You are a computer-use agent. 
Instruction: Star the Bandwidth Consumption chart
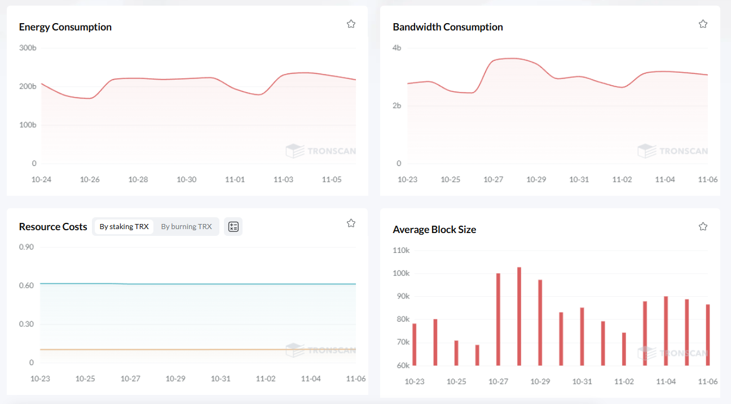(703, 24)
